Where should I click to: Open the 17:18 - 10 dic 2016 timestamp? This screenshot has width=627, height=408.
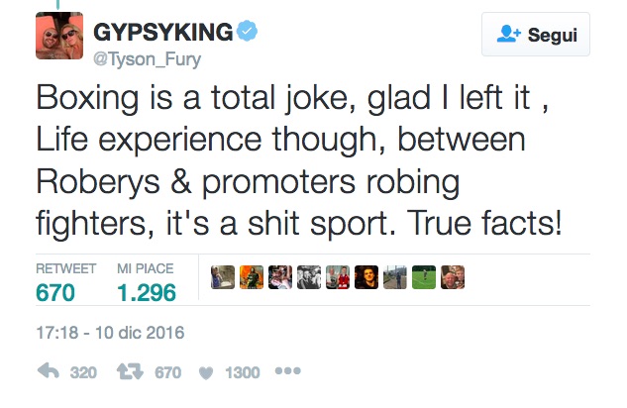pyautogui.click(x=109, y=332)
